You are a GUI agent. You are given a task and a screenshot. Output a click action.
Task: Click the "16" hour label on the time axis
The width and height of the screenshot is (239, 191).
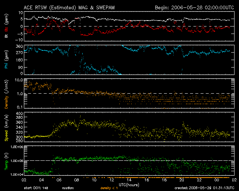tap(147, 180)
